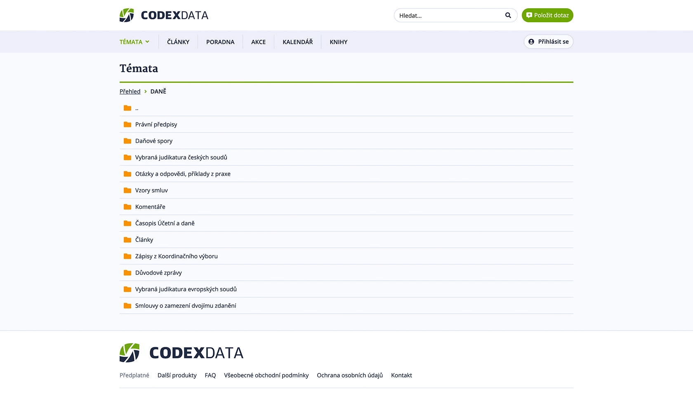Click the footer CODEXDATA wordmark text
The width and height of the screenshot is (693, 400).
[196, 353]
